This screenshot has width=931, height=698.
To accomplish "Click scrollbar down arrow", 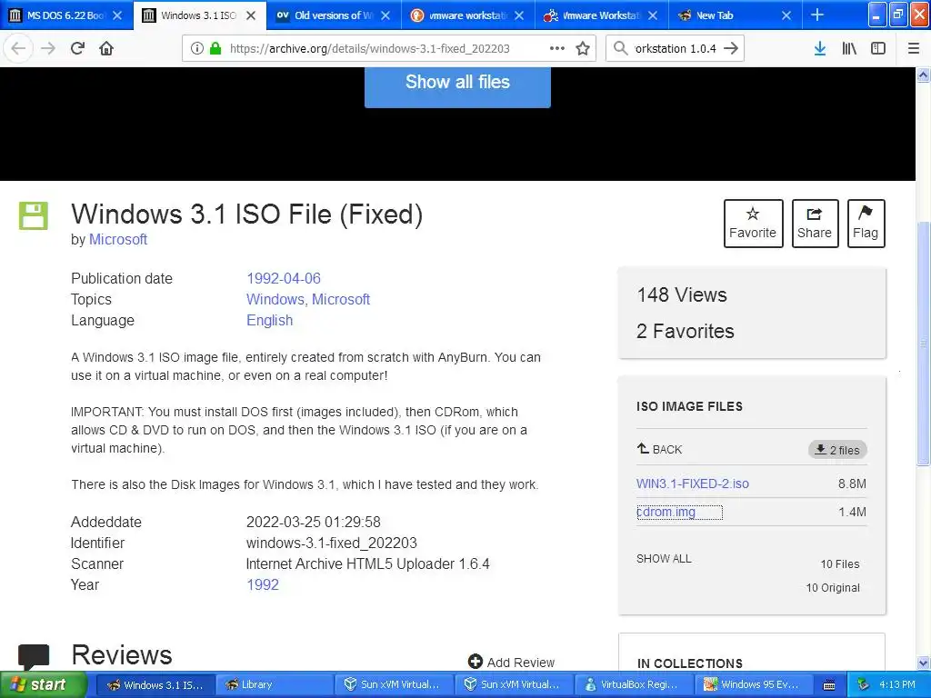I will click(923, 663).
